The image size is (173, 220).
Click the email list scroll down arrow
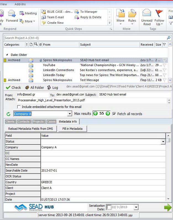click(170, 80)
